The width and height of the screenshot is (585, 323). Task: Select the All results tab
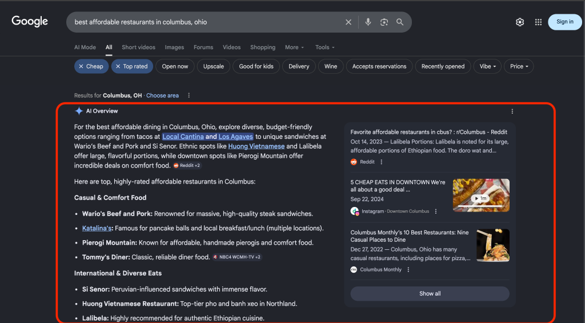pyautogui.click(x=109, y=47)
